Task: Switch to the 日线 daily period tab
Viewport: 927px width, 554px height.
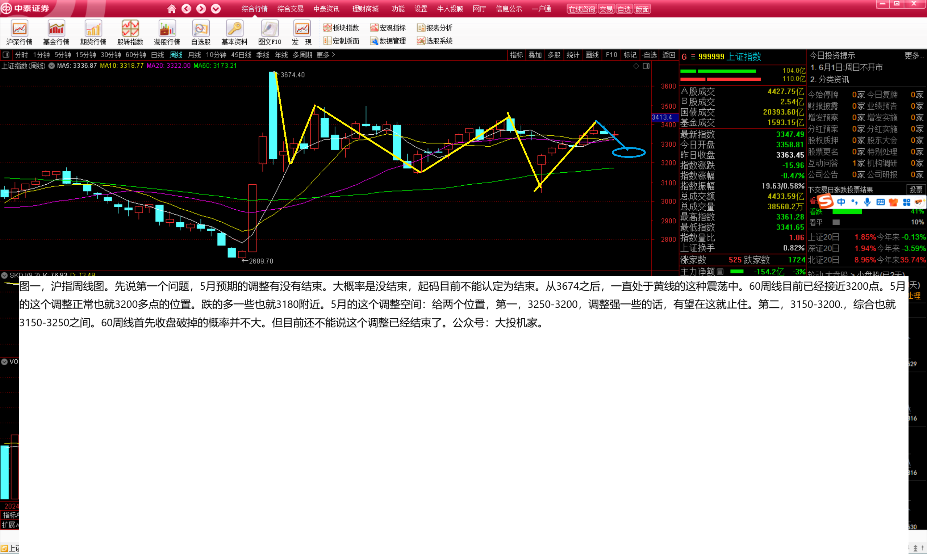Action: tap(157, 55)
